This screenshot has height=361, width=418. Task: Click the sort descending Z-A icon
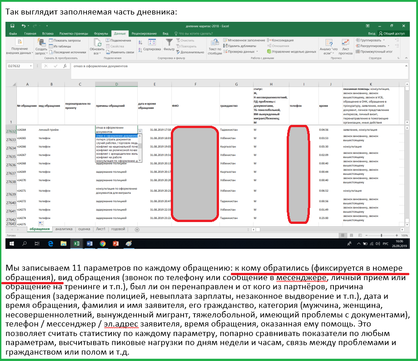point(140,50)
